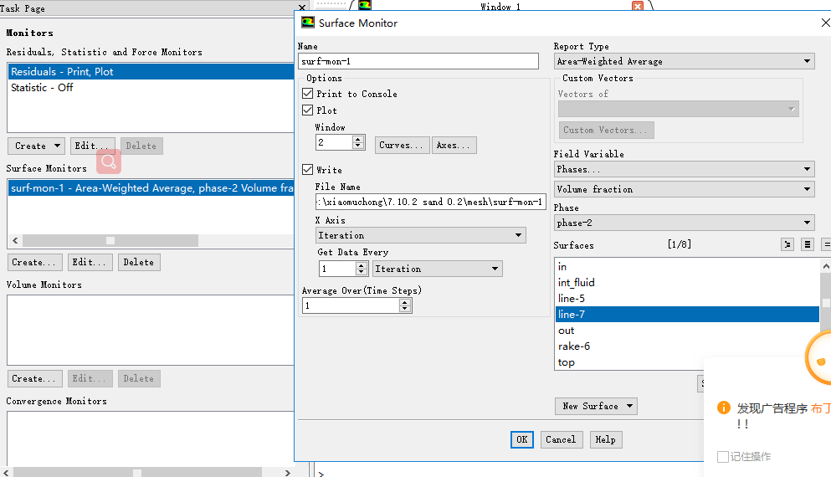The image size is (831, 477).
Task: Click the orange ad warning info icon
Action: [724, 408]
